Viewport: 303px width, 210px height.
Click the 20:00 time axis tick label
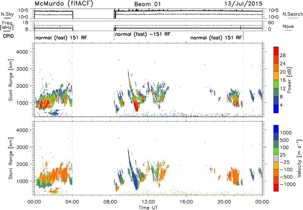coord(224,202)
